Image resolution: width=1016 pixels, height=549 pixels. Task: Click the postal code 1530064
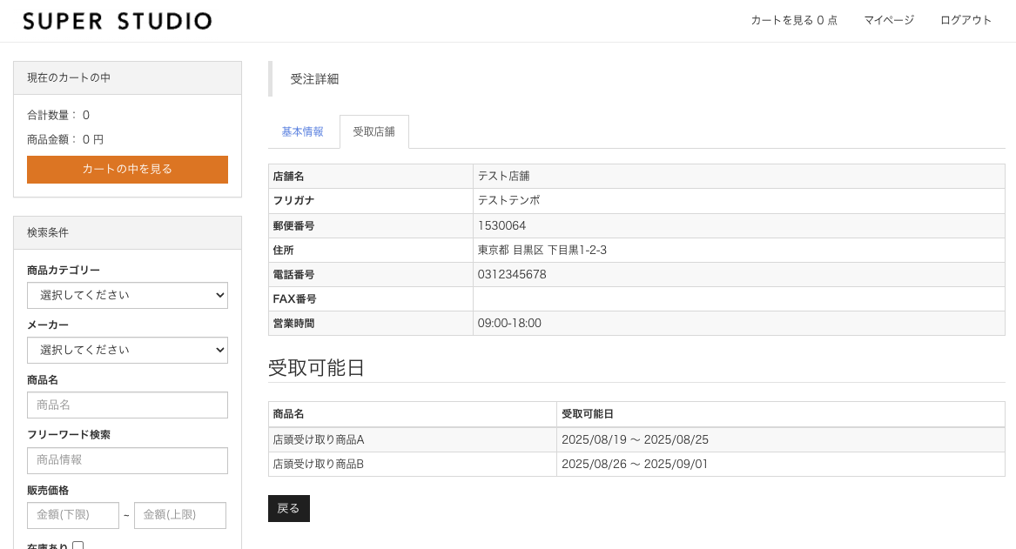[x=501, y=225]
